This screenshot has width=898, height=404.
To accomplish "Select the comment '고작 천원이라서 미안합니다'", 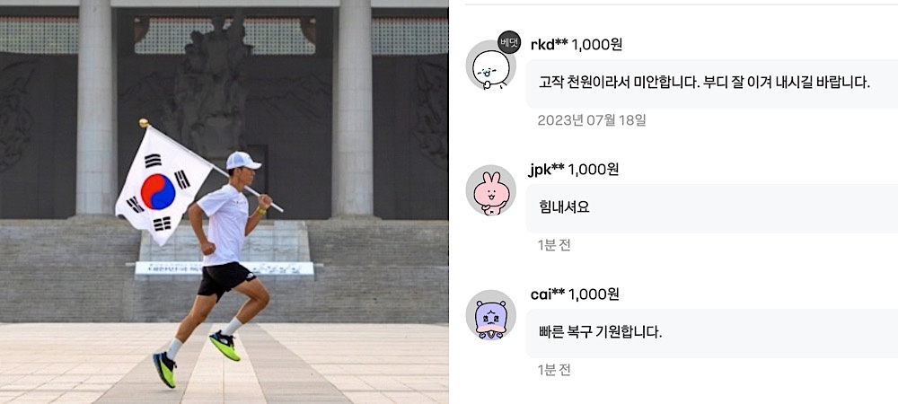I will click(712, 83).
